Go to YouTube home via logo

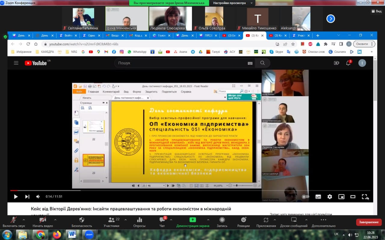36,63
